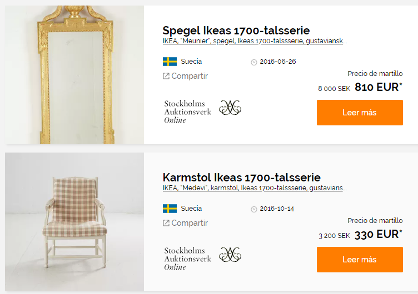418x294 pixels.
Task: Click the share icon on the armchair listing
Action: (x=166, y=223)
